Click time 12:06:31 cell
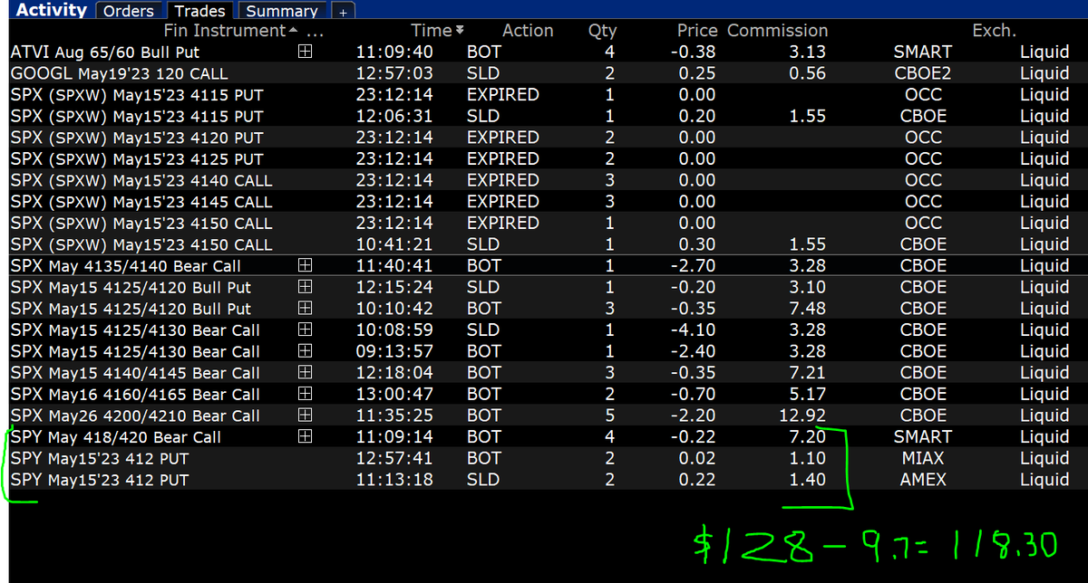1088x583 pixels. 394,116
